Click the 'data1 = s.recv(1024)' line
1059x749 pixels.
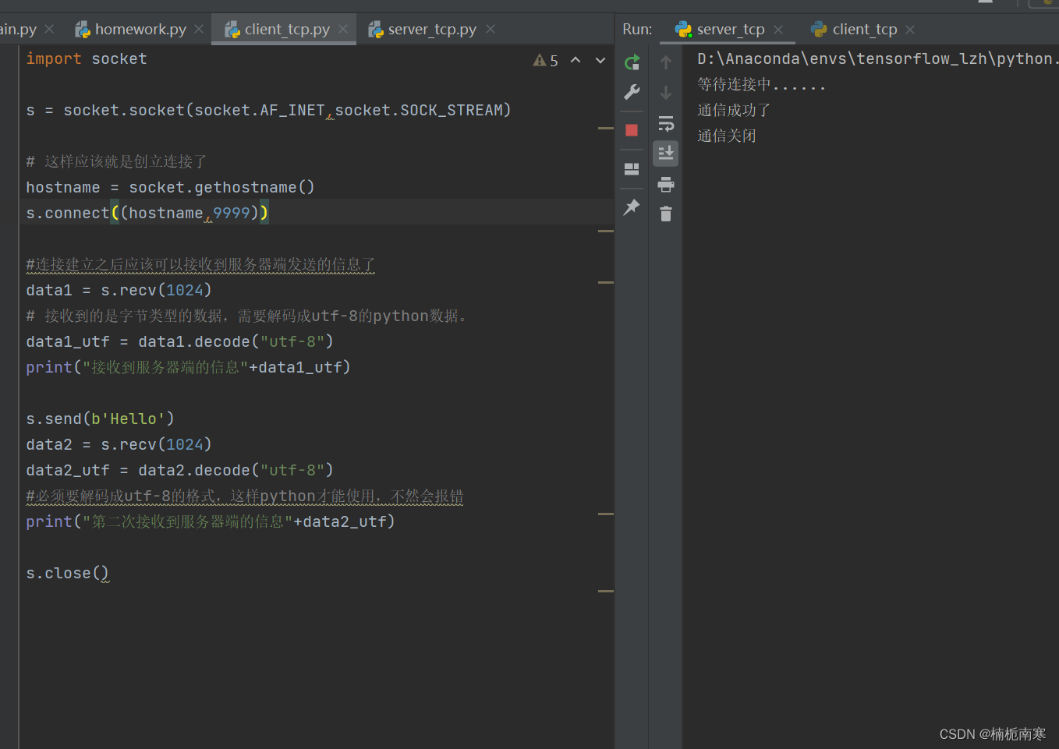click(x=119, y=291)
